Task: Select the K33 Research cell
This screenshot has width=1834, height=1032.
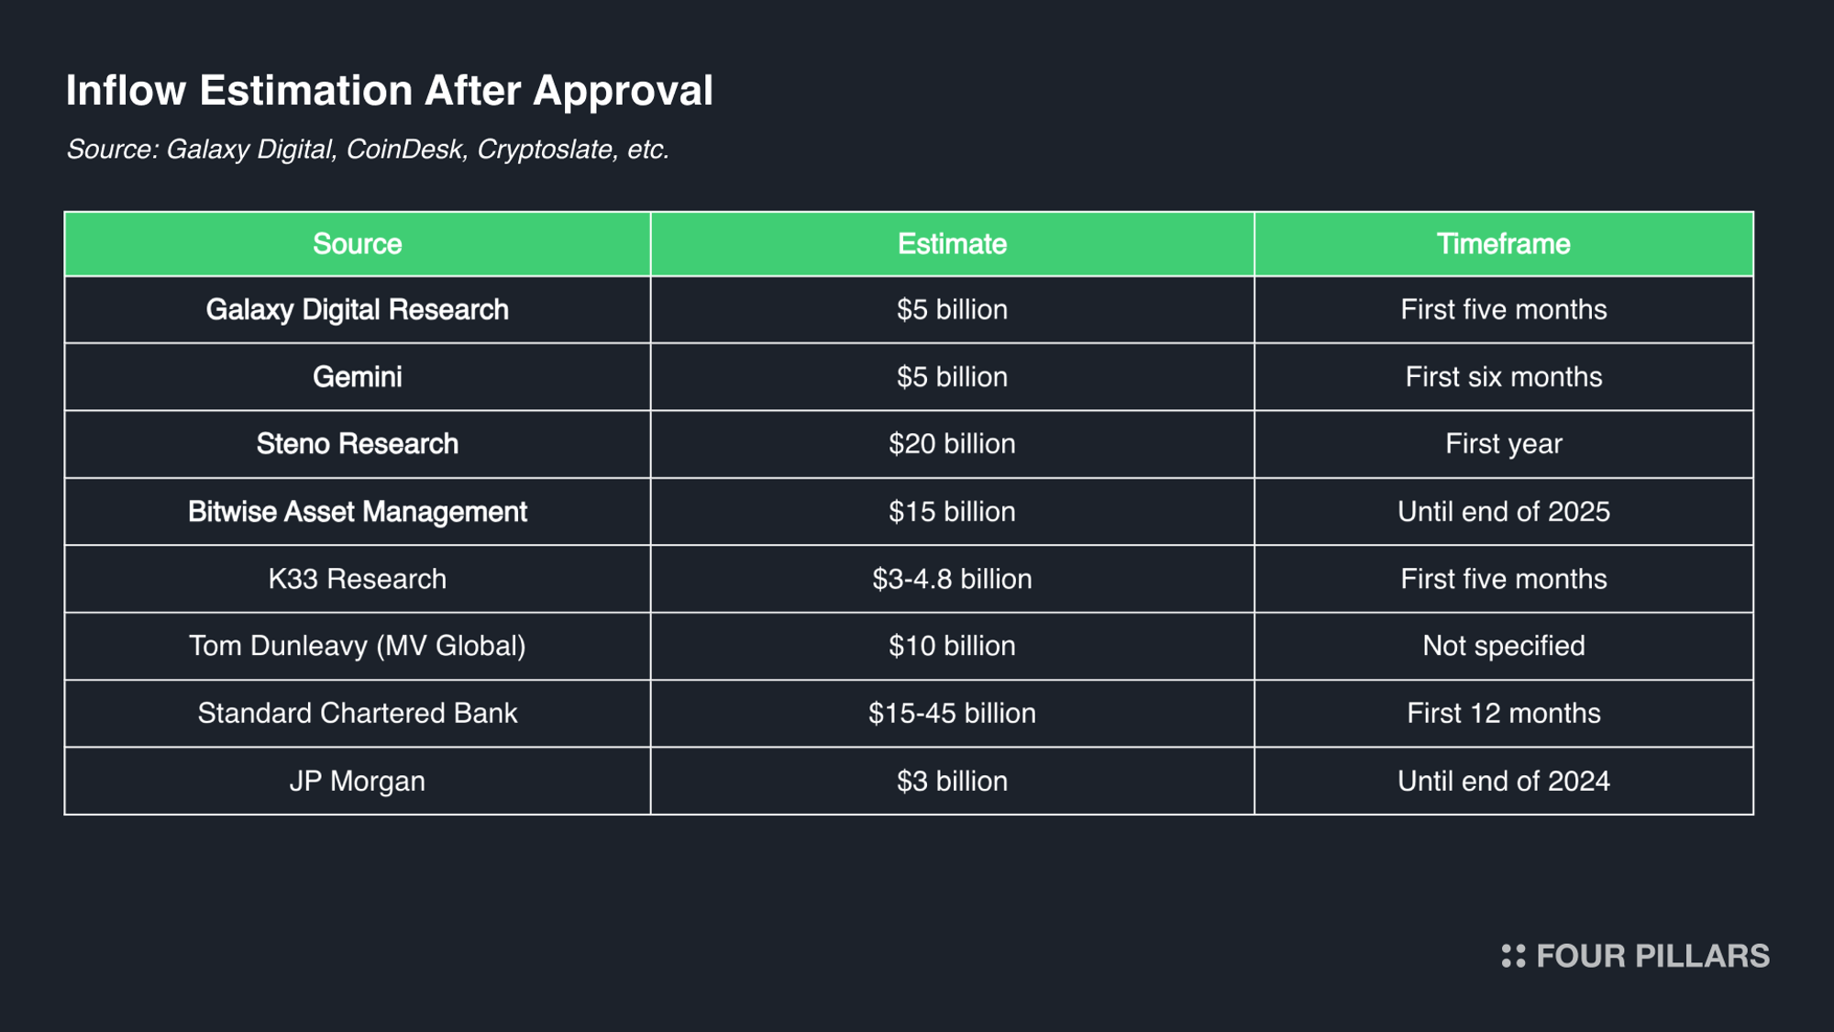Action: [357, 579]
